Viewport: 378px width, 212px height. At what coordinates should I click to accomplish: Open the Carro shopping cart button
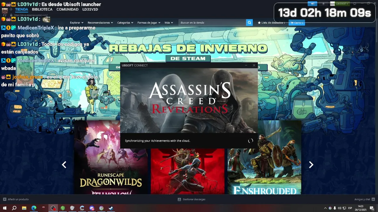[x=297, y=23]
